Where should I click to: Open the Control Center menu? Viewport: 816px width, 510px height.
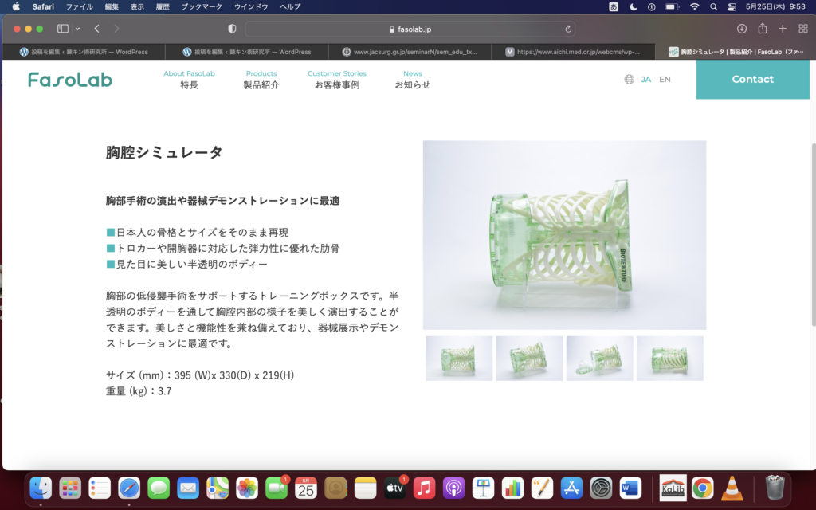click(x=733, y=7)
